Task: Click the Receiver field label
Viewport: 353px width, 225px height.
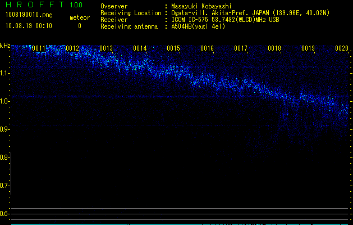Action: [x=114, y=20]
